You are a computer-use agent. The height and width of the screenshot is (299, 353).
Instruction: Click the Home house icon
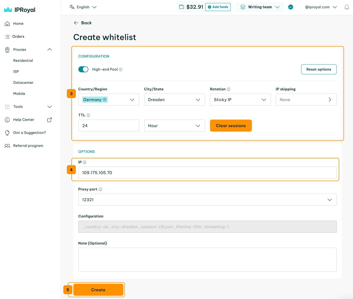click(8, 24)
